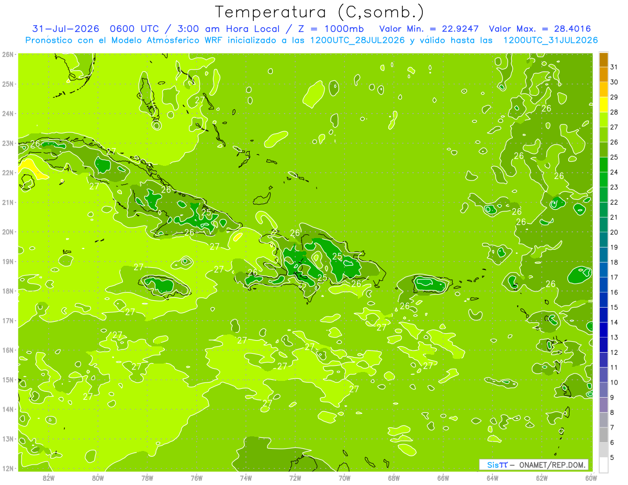
Task: Click the colorbar scale label '31'
Action: (614, 67)
